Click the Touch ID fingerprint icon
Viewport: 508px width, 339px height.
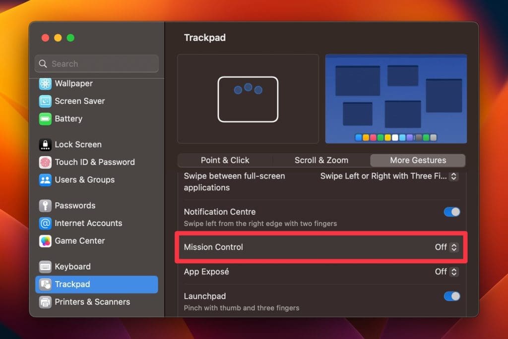tap(45, 162)
